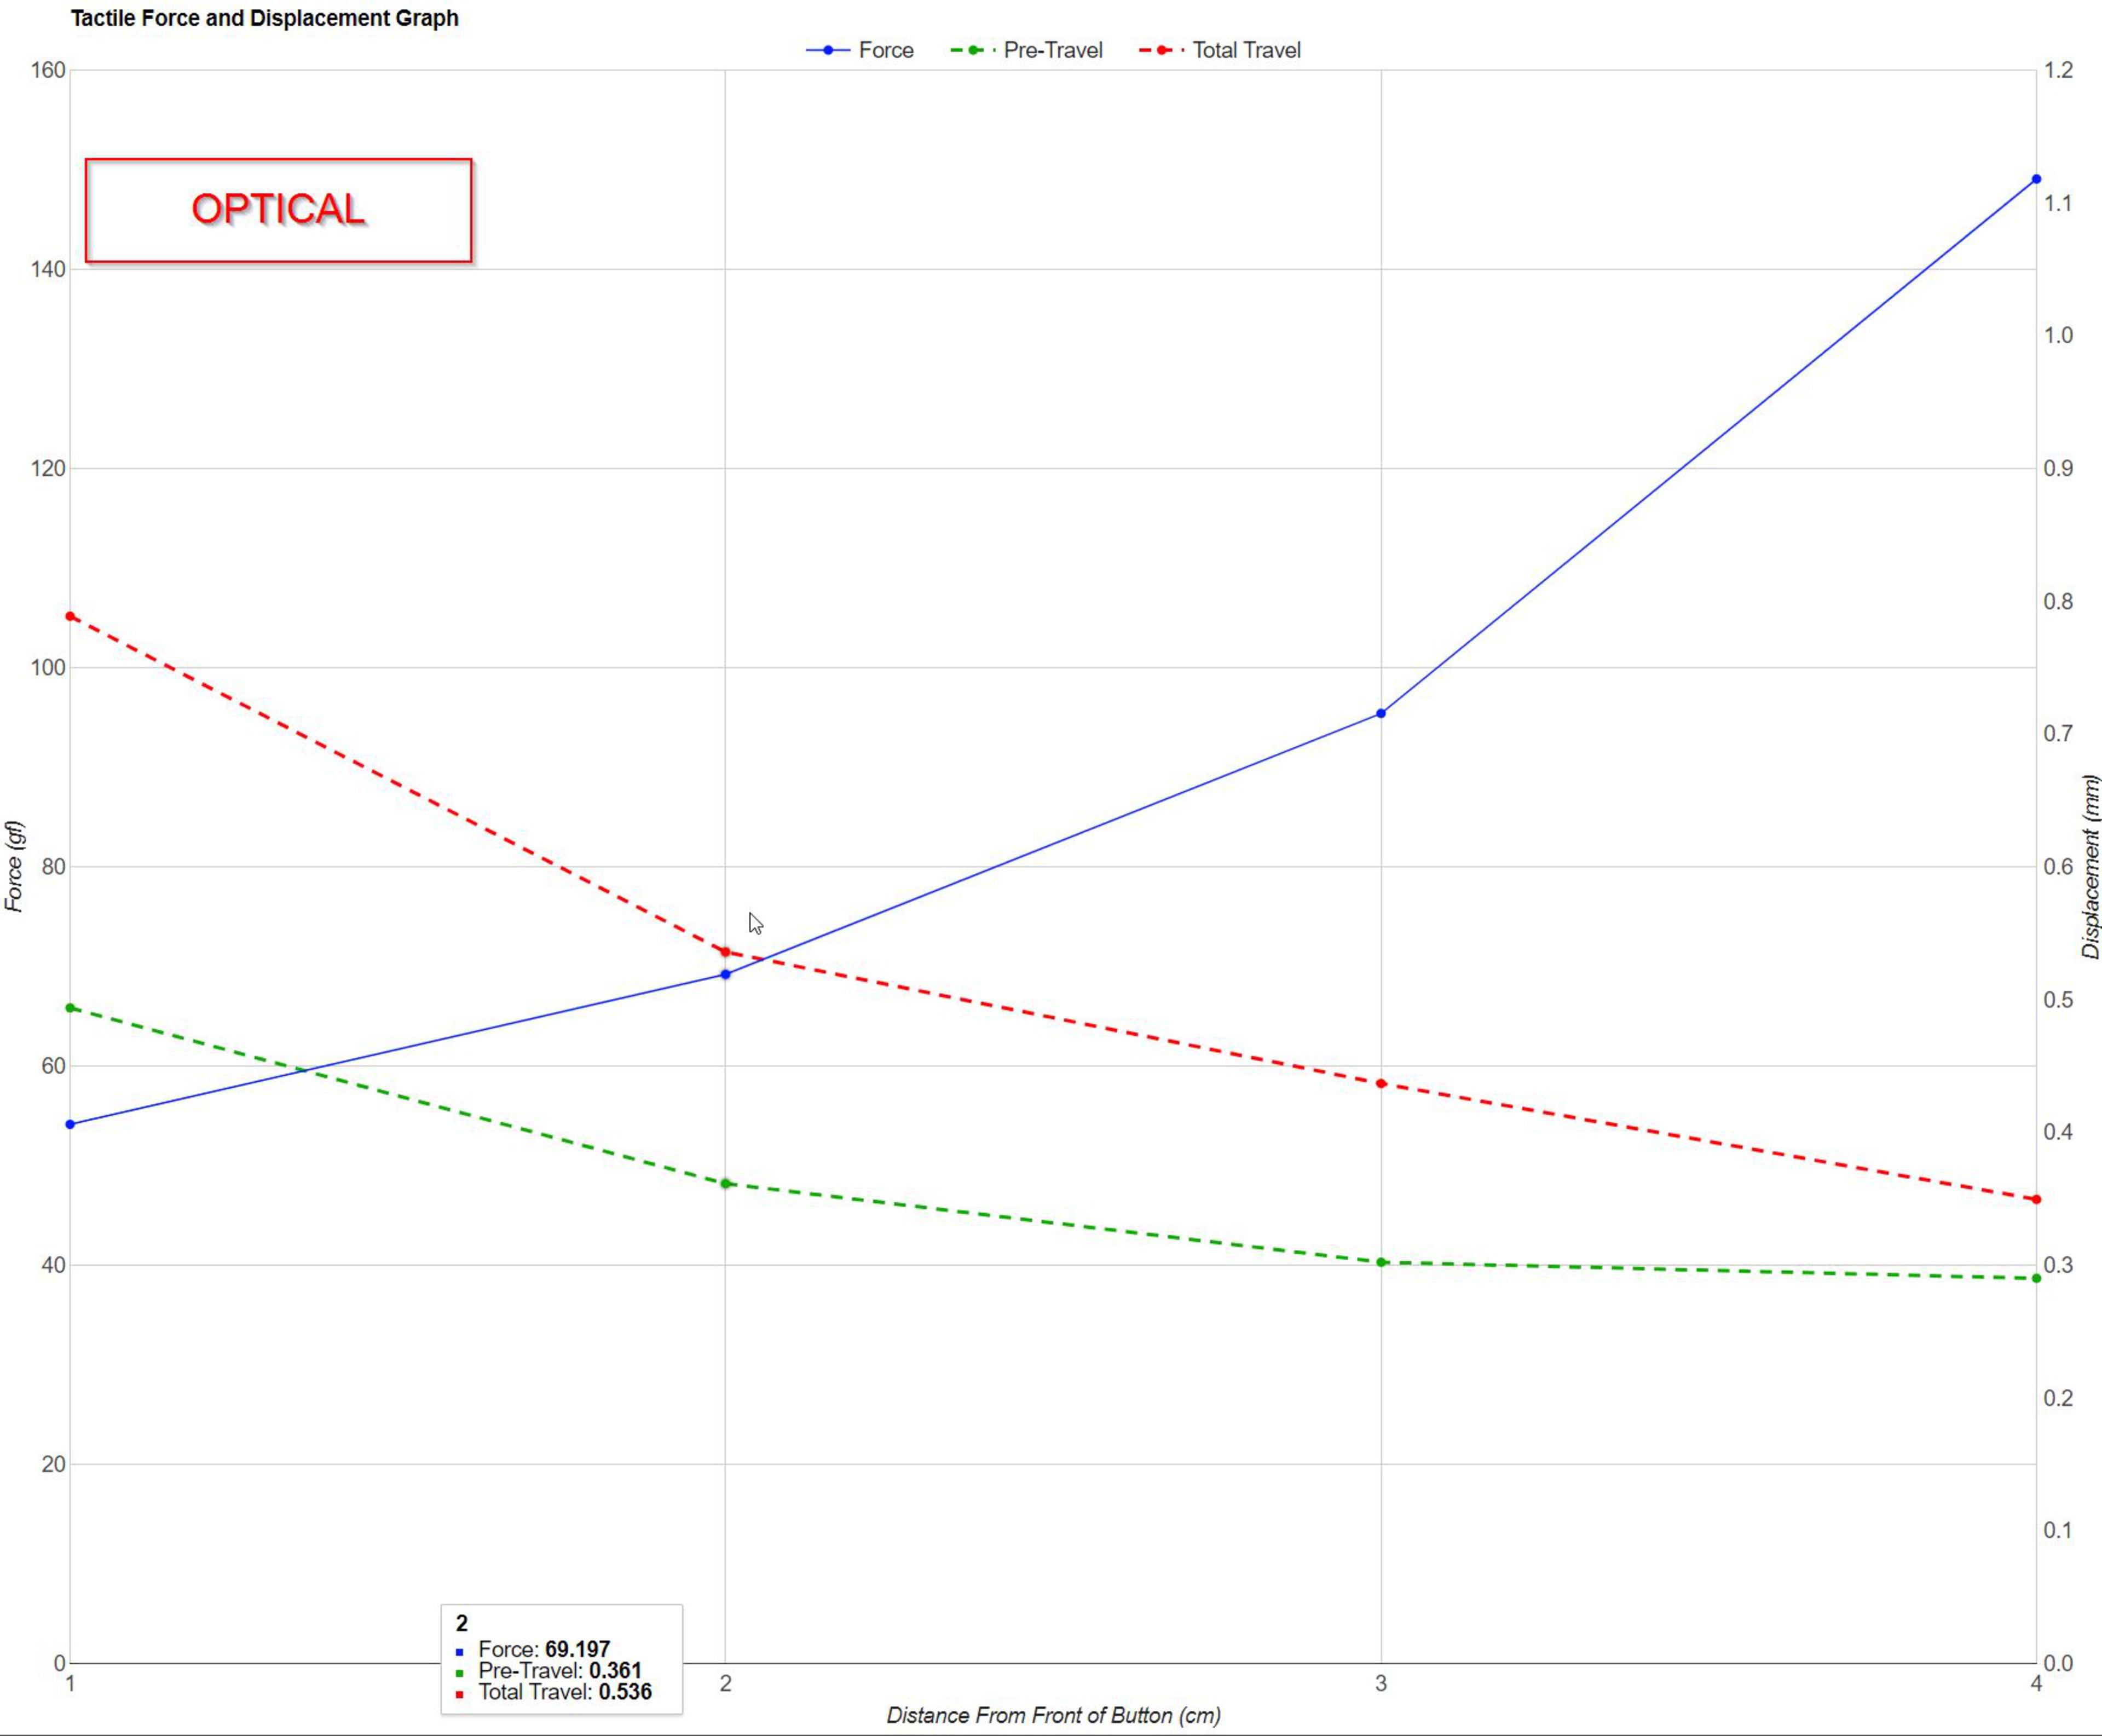Click Total Travel point at 1 cm
The height and width of the screenshot is (1736, 2102).
tap(70, 616)
